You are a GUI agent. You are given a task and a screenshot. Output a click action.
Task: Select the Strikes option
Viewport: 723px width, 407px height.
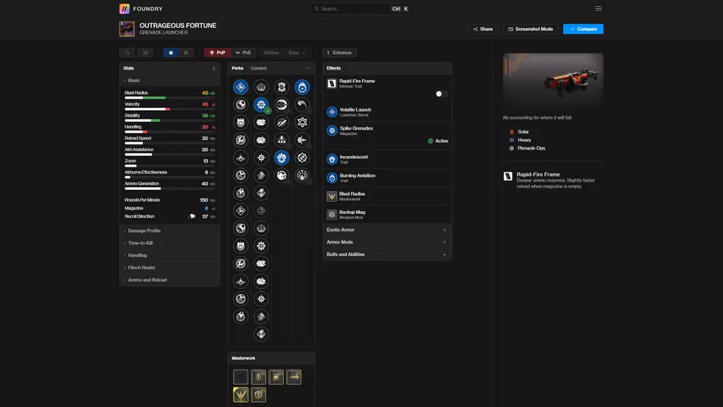click(x=271, y=53)
